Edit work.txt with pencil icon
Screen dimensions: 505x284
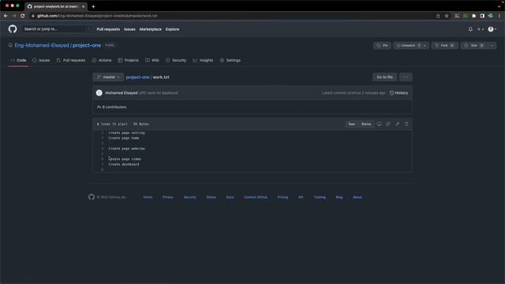tap(397, 124)
